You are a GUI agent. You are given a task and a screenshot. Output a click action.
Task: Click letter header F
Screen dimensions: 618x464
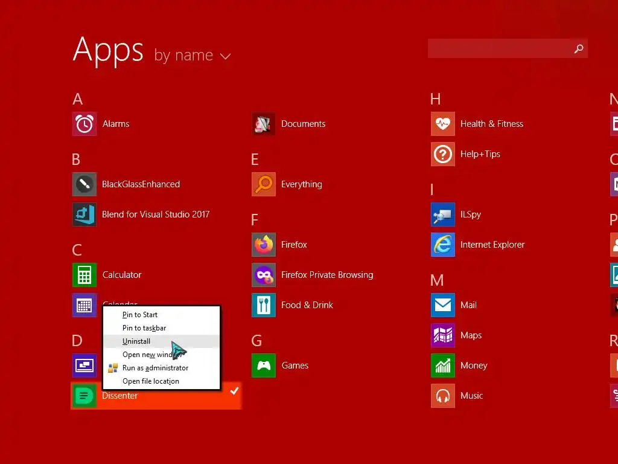tap(255, 220)
